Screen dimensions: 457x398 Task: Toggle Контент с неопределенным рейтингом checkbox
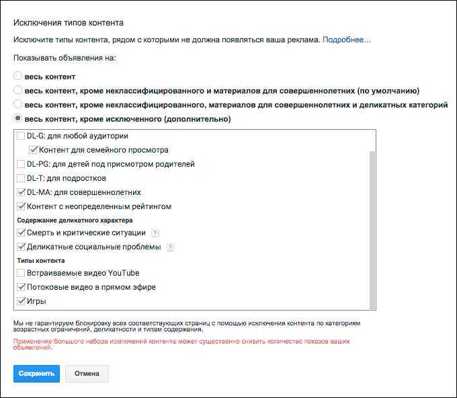tap(21, 206)
